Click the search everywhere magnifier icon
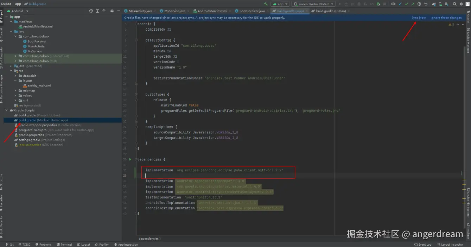The image size is (471, 247). point(455,4)
